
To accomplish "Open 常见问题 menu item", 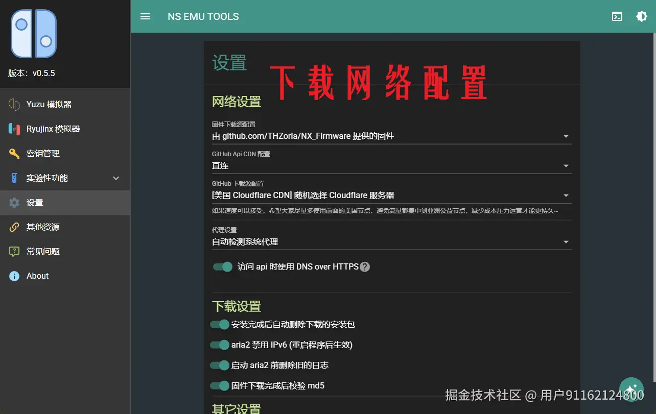I will 65,251.
